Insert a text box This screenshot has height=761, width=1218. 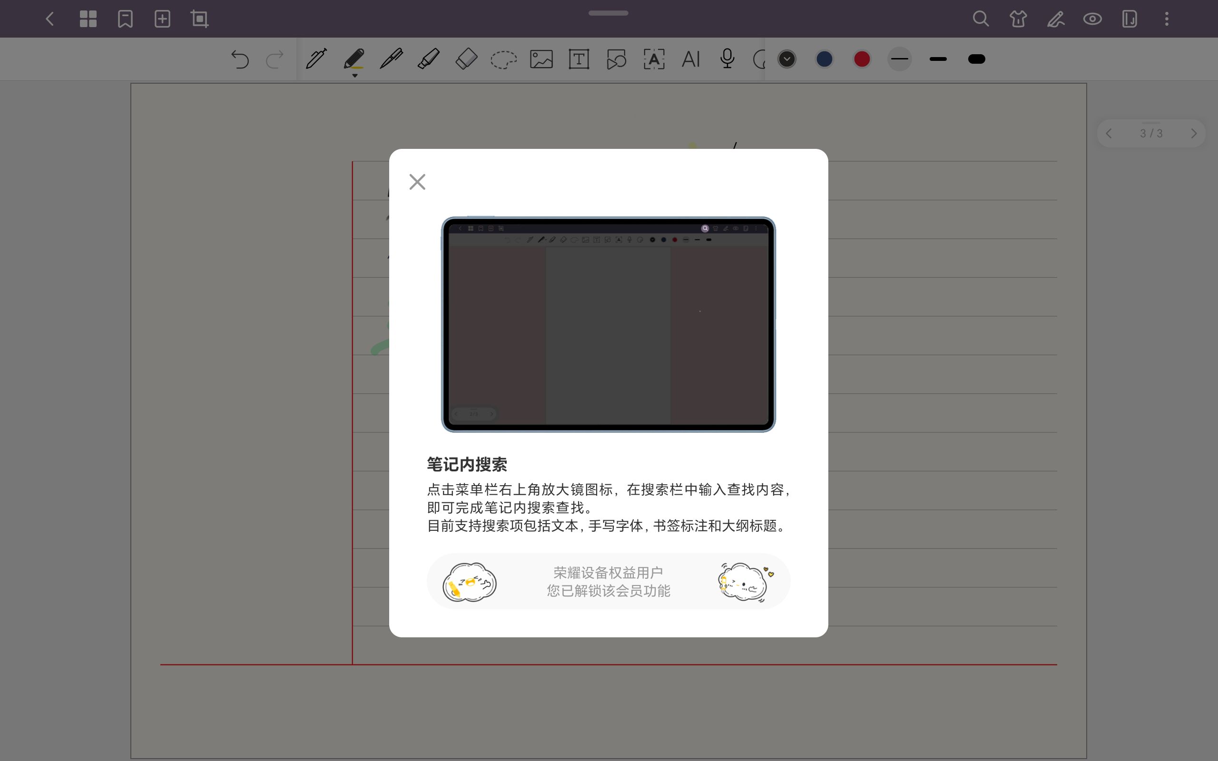click(x=578, y=59)
